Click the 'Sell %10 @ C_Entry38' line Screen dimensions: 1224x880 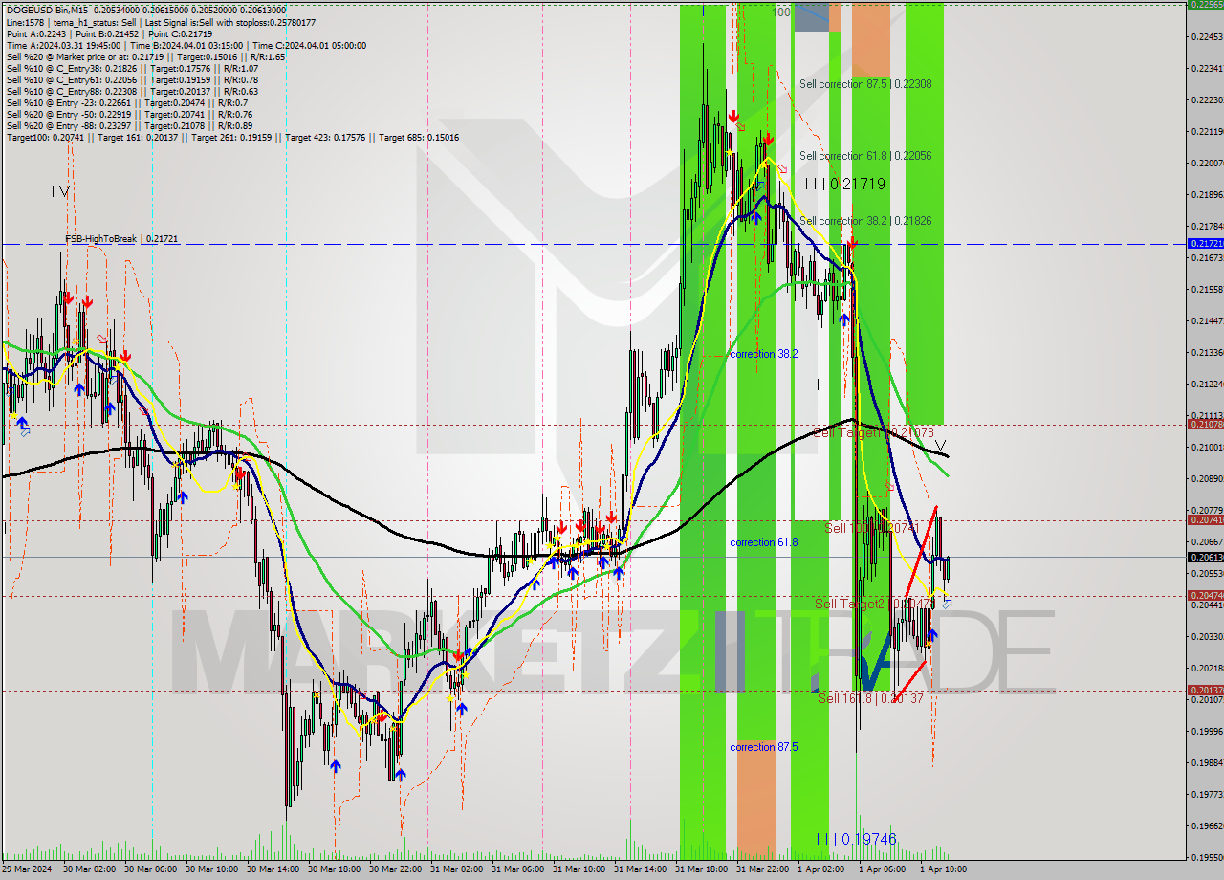[132, 68]
